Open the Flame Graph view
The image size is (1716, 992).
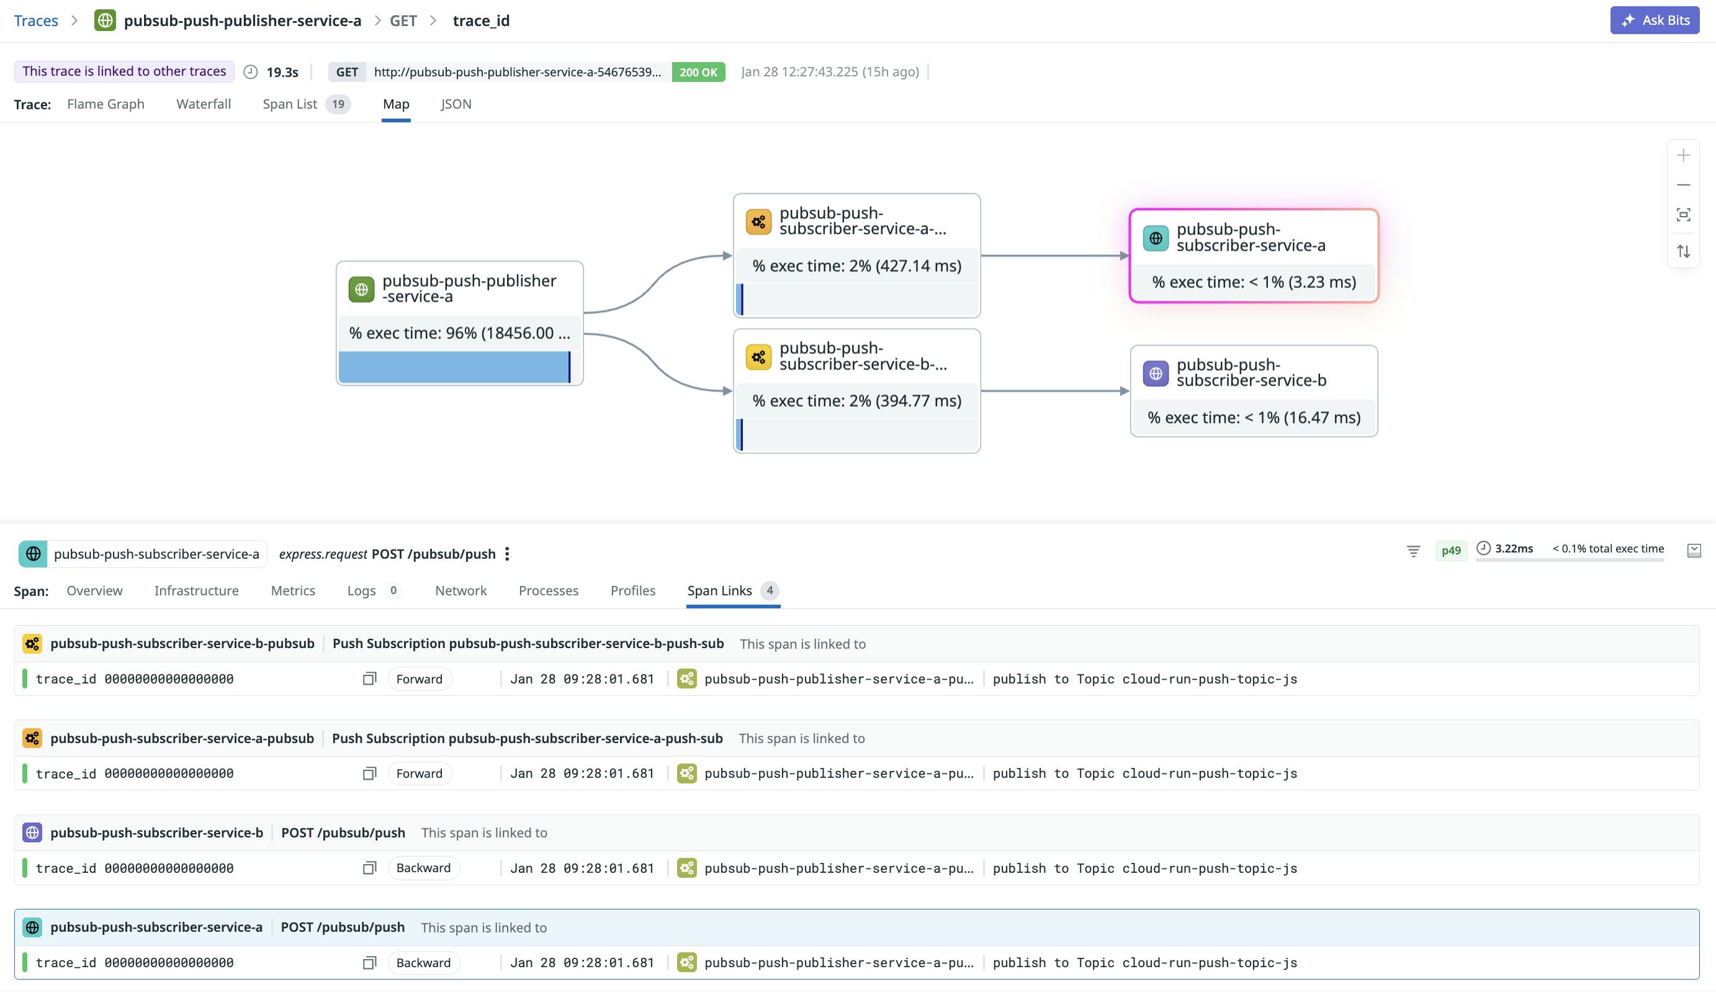click(106, 104)
